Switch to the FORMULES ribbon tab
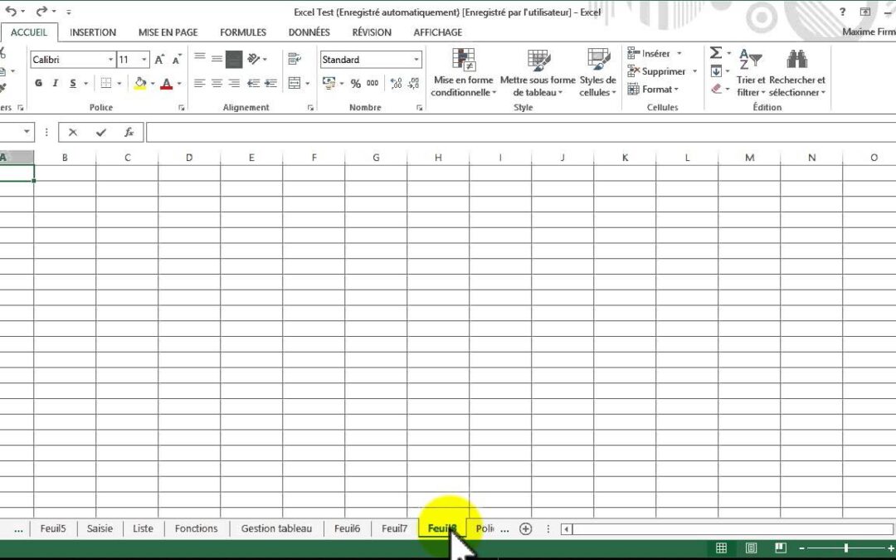 pos(243,32)
